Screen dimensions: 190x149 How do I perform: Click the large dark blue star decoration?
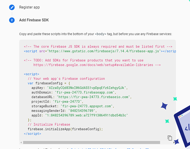point(164,107)
